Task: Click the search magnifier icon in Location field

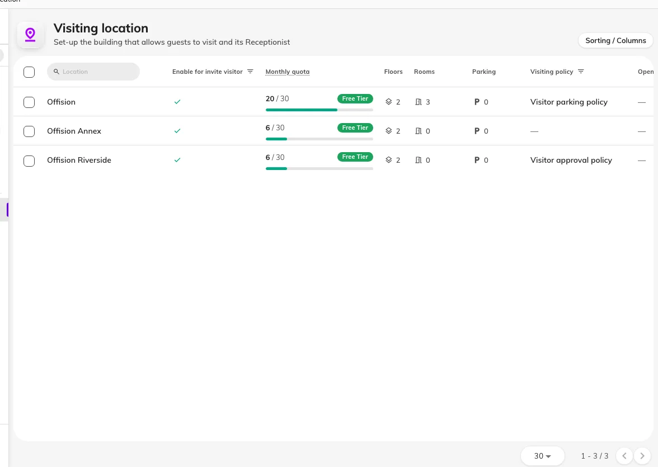Action: (56, 72)
